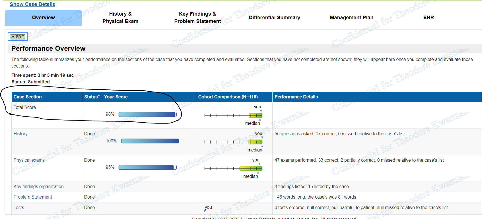Click the Cohort Comparison column header
The image size is (482, 219).
click(228, 97)
